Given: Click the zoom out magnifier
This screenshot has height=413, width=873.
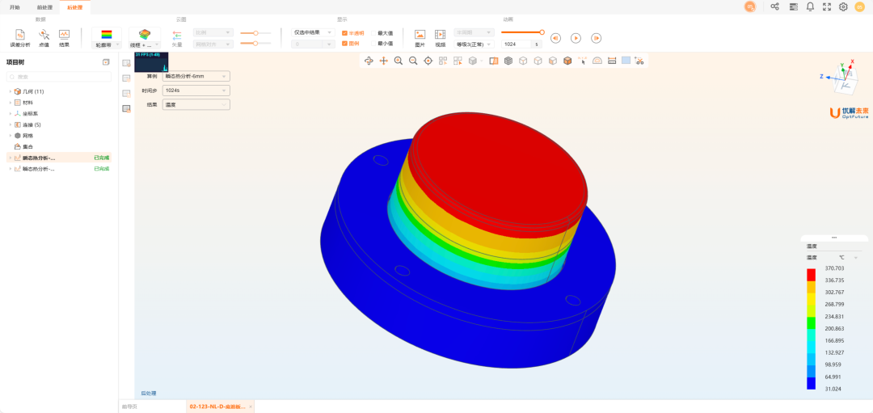Looking at the screenshot, I should pos(413,61).
